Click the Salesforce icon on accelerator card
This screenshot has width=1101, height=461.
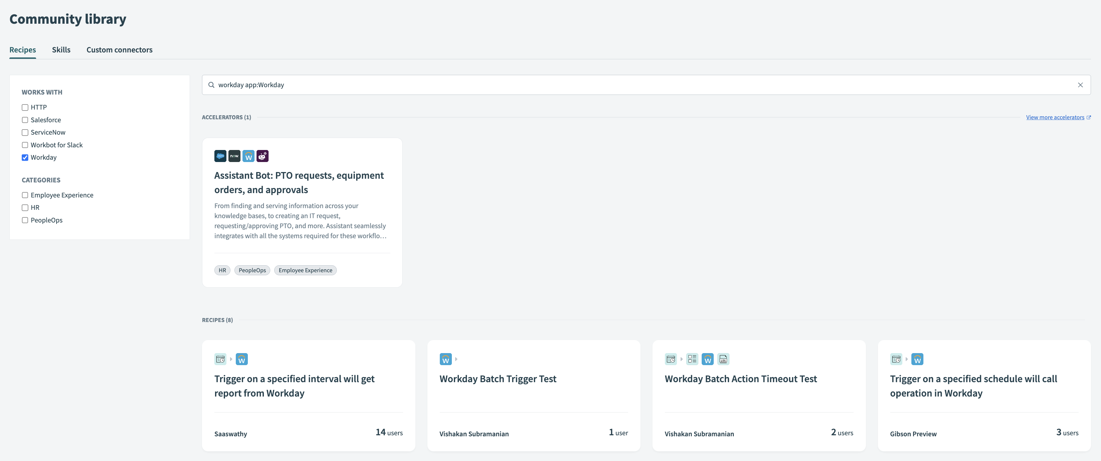pyautogui.click(x=220, y=156)
